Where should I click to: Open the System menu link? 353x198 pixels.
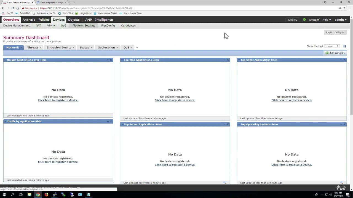click(x=314, y=20)
